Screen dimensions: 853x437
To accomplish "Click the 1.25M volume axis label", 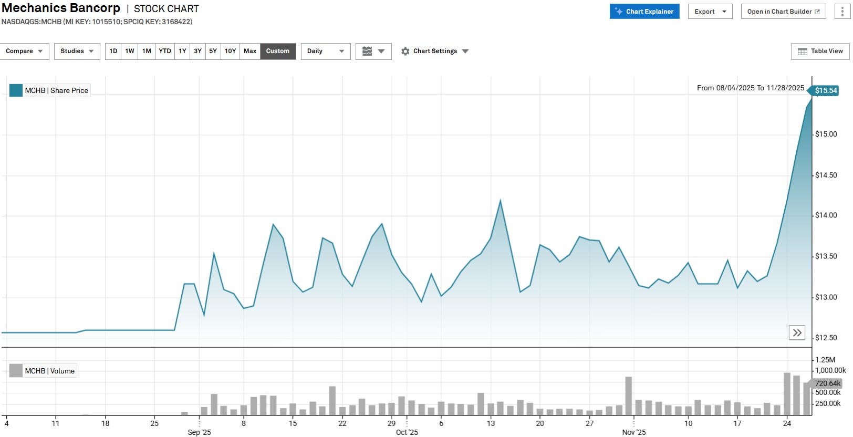I will 825,360.
